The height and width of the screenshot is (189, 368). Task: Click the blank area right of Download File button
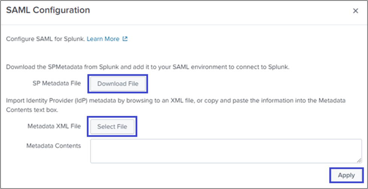click(x=244, y=84)
